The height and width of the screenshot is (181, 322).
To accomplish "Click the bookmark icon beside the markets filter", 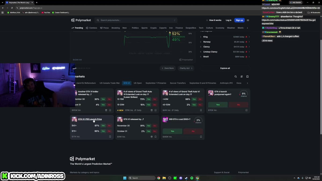I will pyautogui.click(x=247, y=77).
